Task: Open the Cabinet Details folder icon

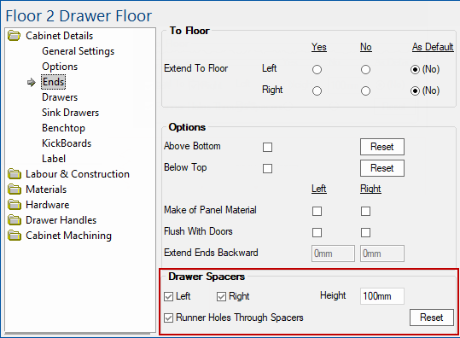Action: 14,36
